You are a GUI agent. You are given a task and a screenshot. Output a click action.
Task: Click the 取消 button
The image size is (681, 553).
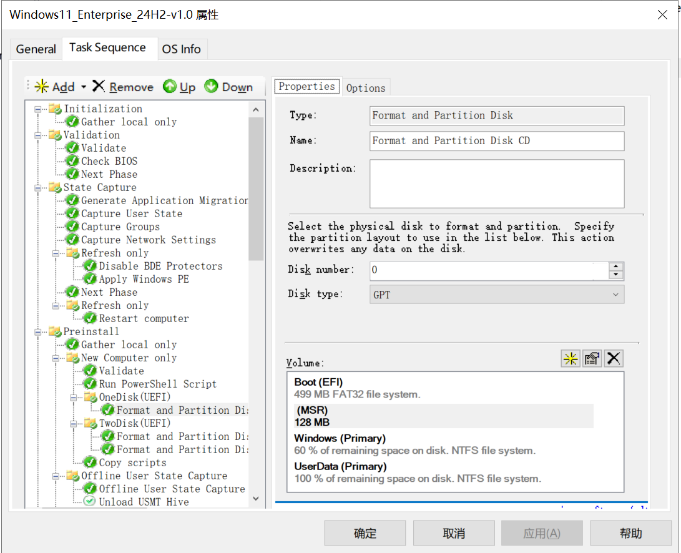pyautogui.click(x=454, y=534)
